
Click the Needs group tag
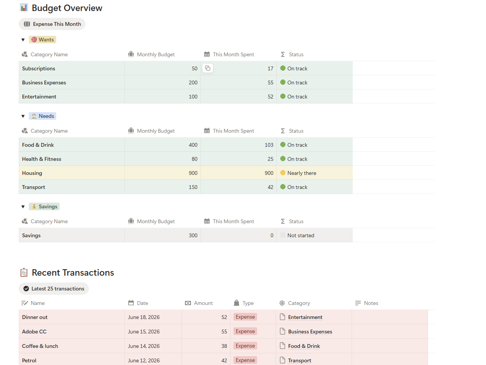pos(43,116)
